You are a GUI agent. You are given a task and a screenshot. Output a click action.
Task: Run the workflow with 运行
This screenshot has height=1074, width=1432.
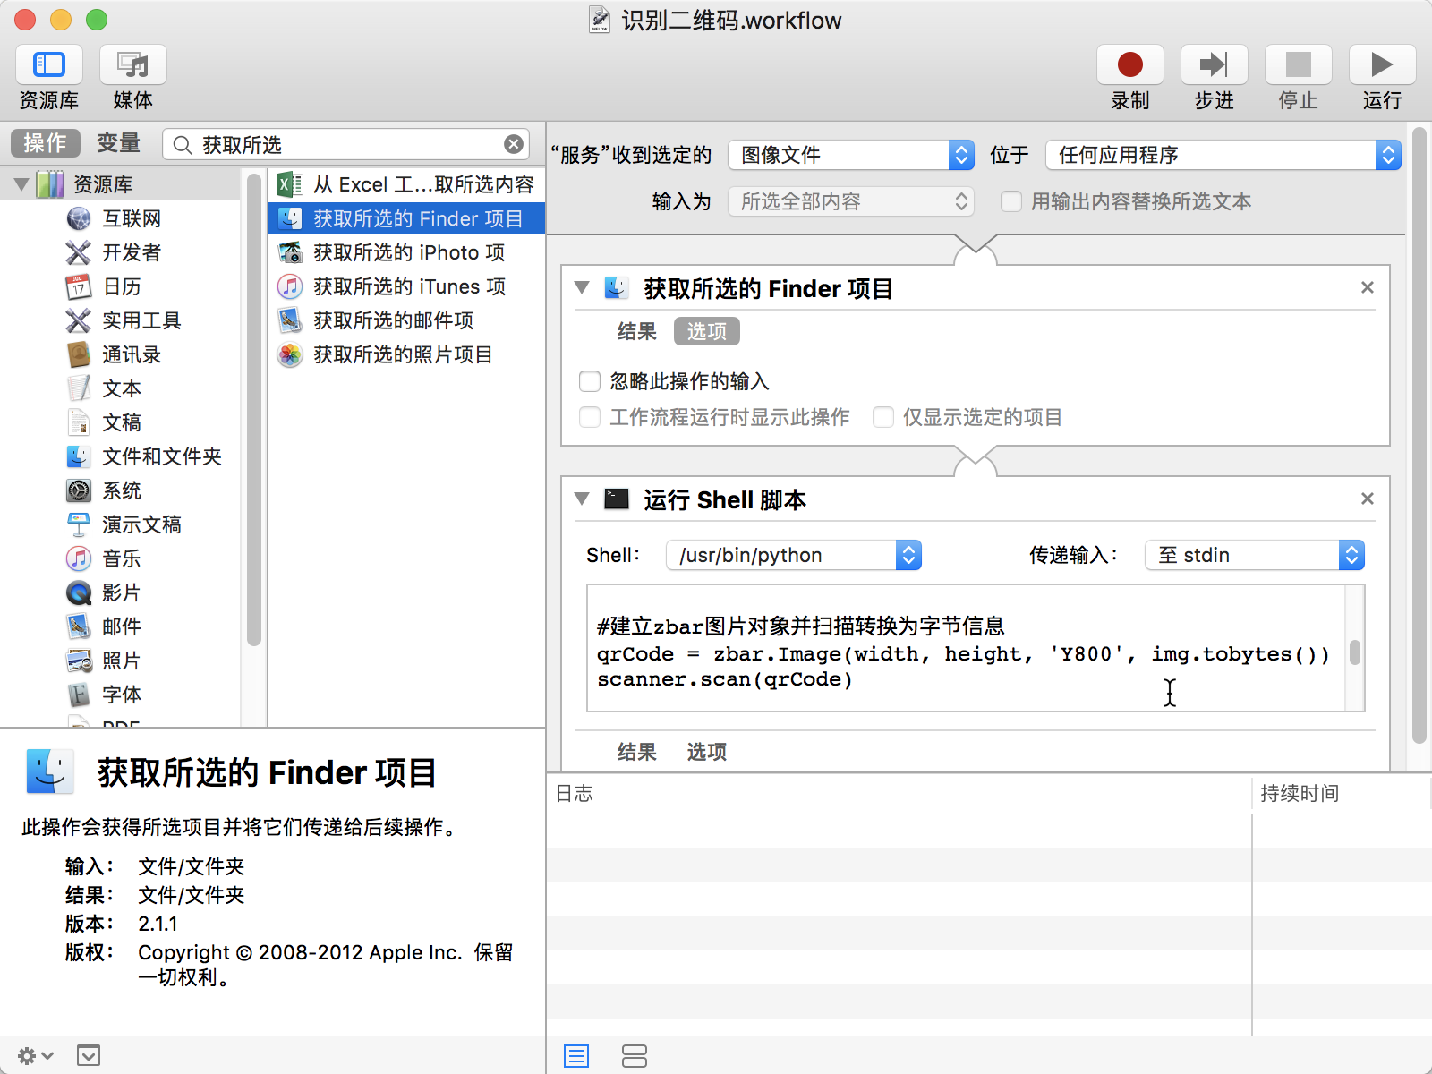tap(1383, 65)
